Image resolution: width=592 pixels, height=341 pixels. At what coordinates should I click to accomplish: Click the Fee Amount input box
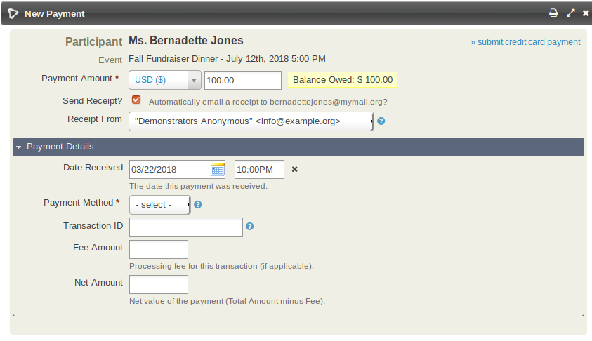coord(159,249)
